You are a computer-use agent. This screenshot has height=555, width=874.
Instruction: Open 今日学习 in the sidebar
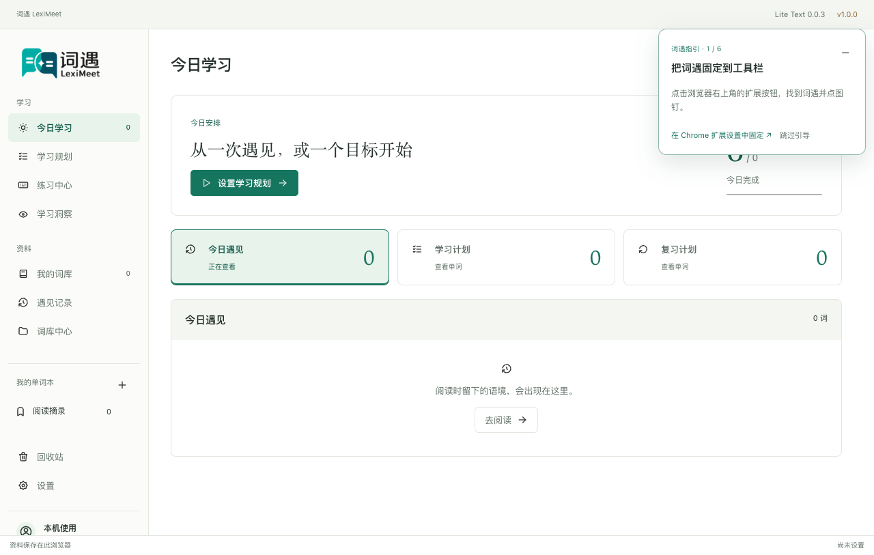[x=74, y=128]
